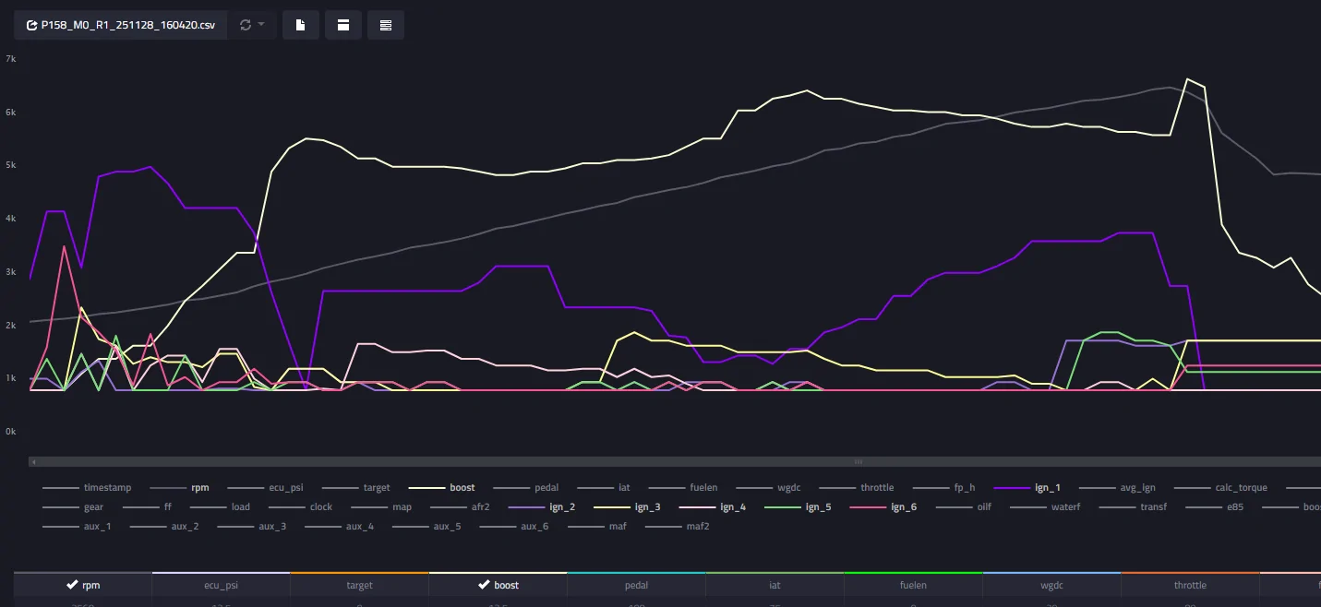Check the fuelen column tab in bottom table
This screenshot has height=607, width=1321.
pos(913,585)
